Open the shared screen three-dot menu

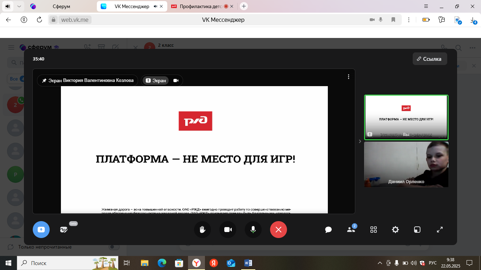349,77
